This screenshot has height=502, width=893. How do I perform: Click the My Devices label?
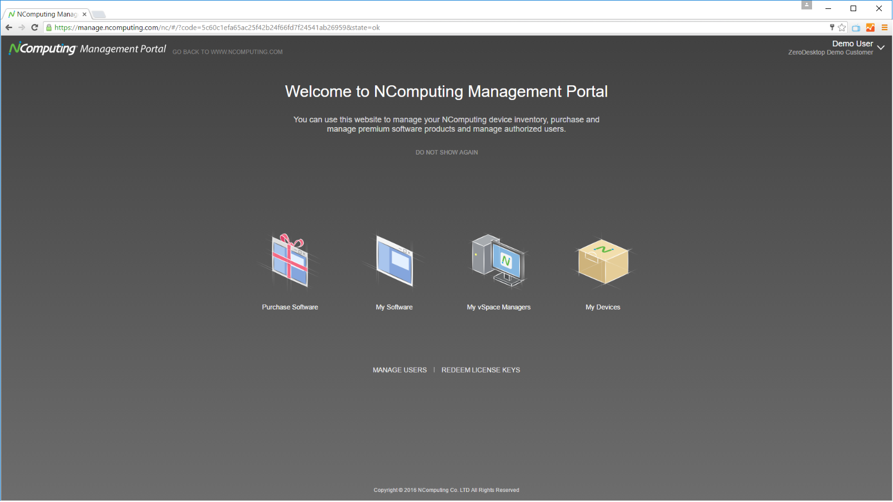(603, 307)
